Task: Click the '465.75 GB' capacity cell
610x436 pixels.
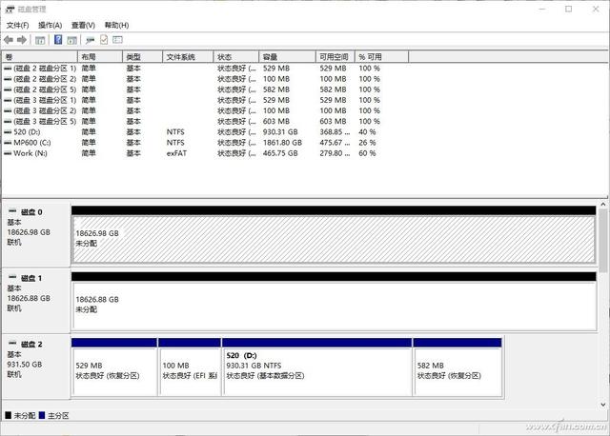Action: 280,153
